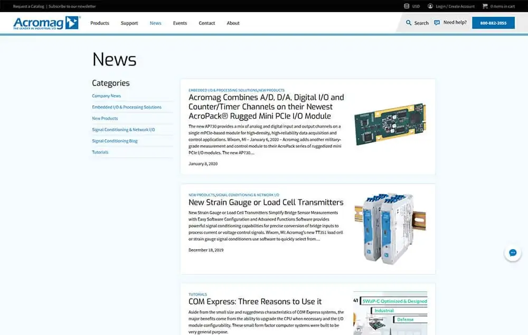
Task: Click the December 18, 2019 date
Action: pos(206,250)
